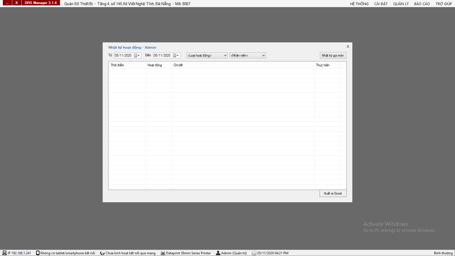The width and height of the screenshot is (455, 256).
Task: Click the Nhật ký gọi món button
Action: [333, 55]
